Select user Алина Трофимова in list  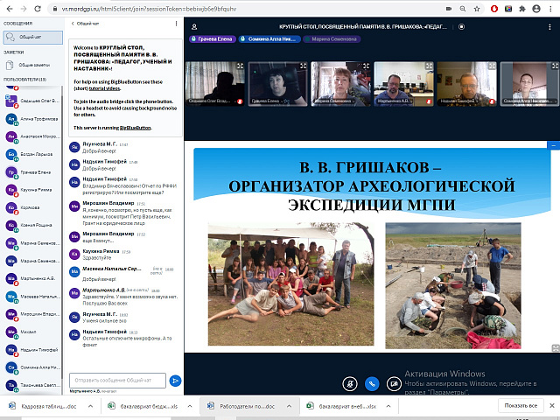pyautogui.click(x=33, y=119)
